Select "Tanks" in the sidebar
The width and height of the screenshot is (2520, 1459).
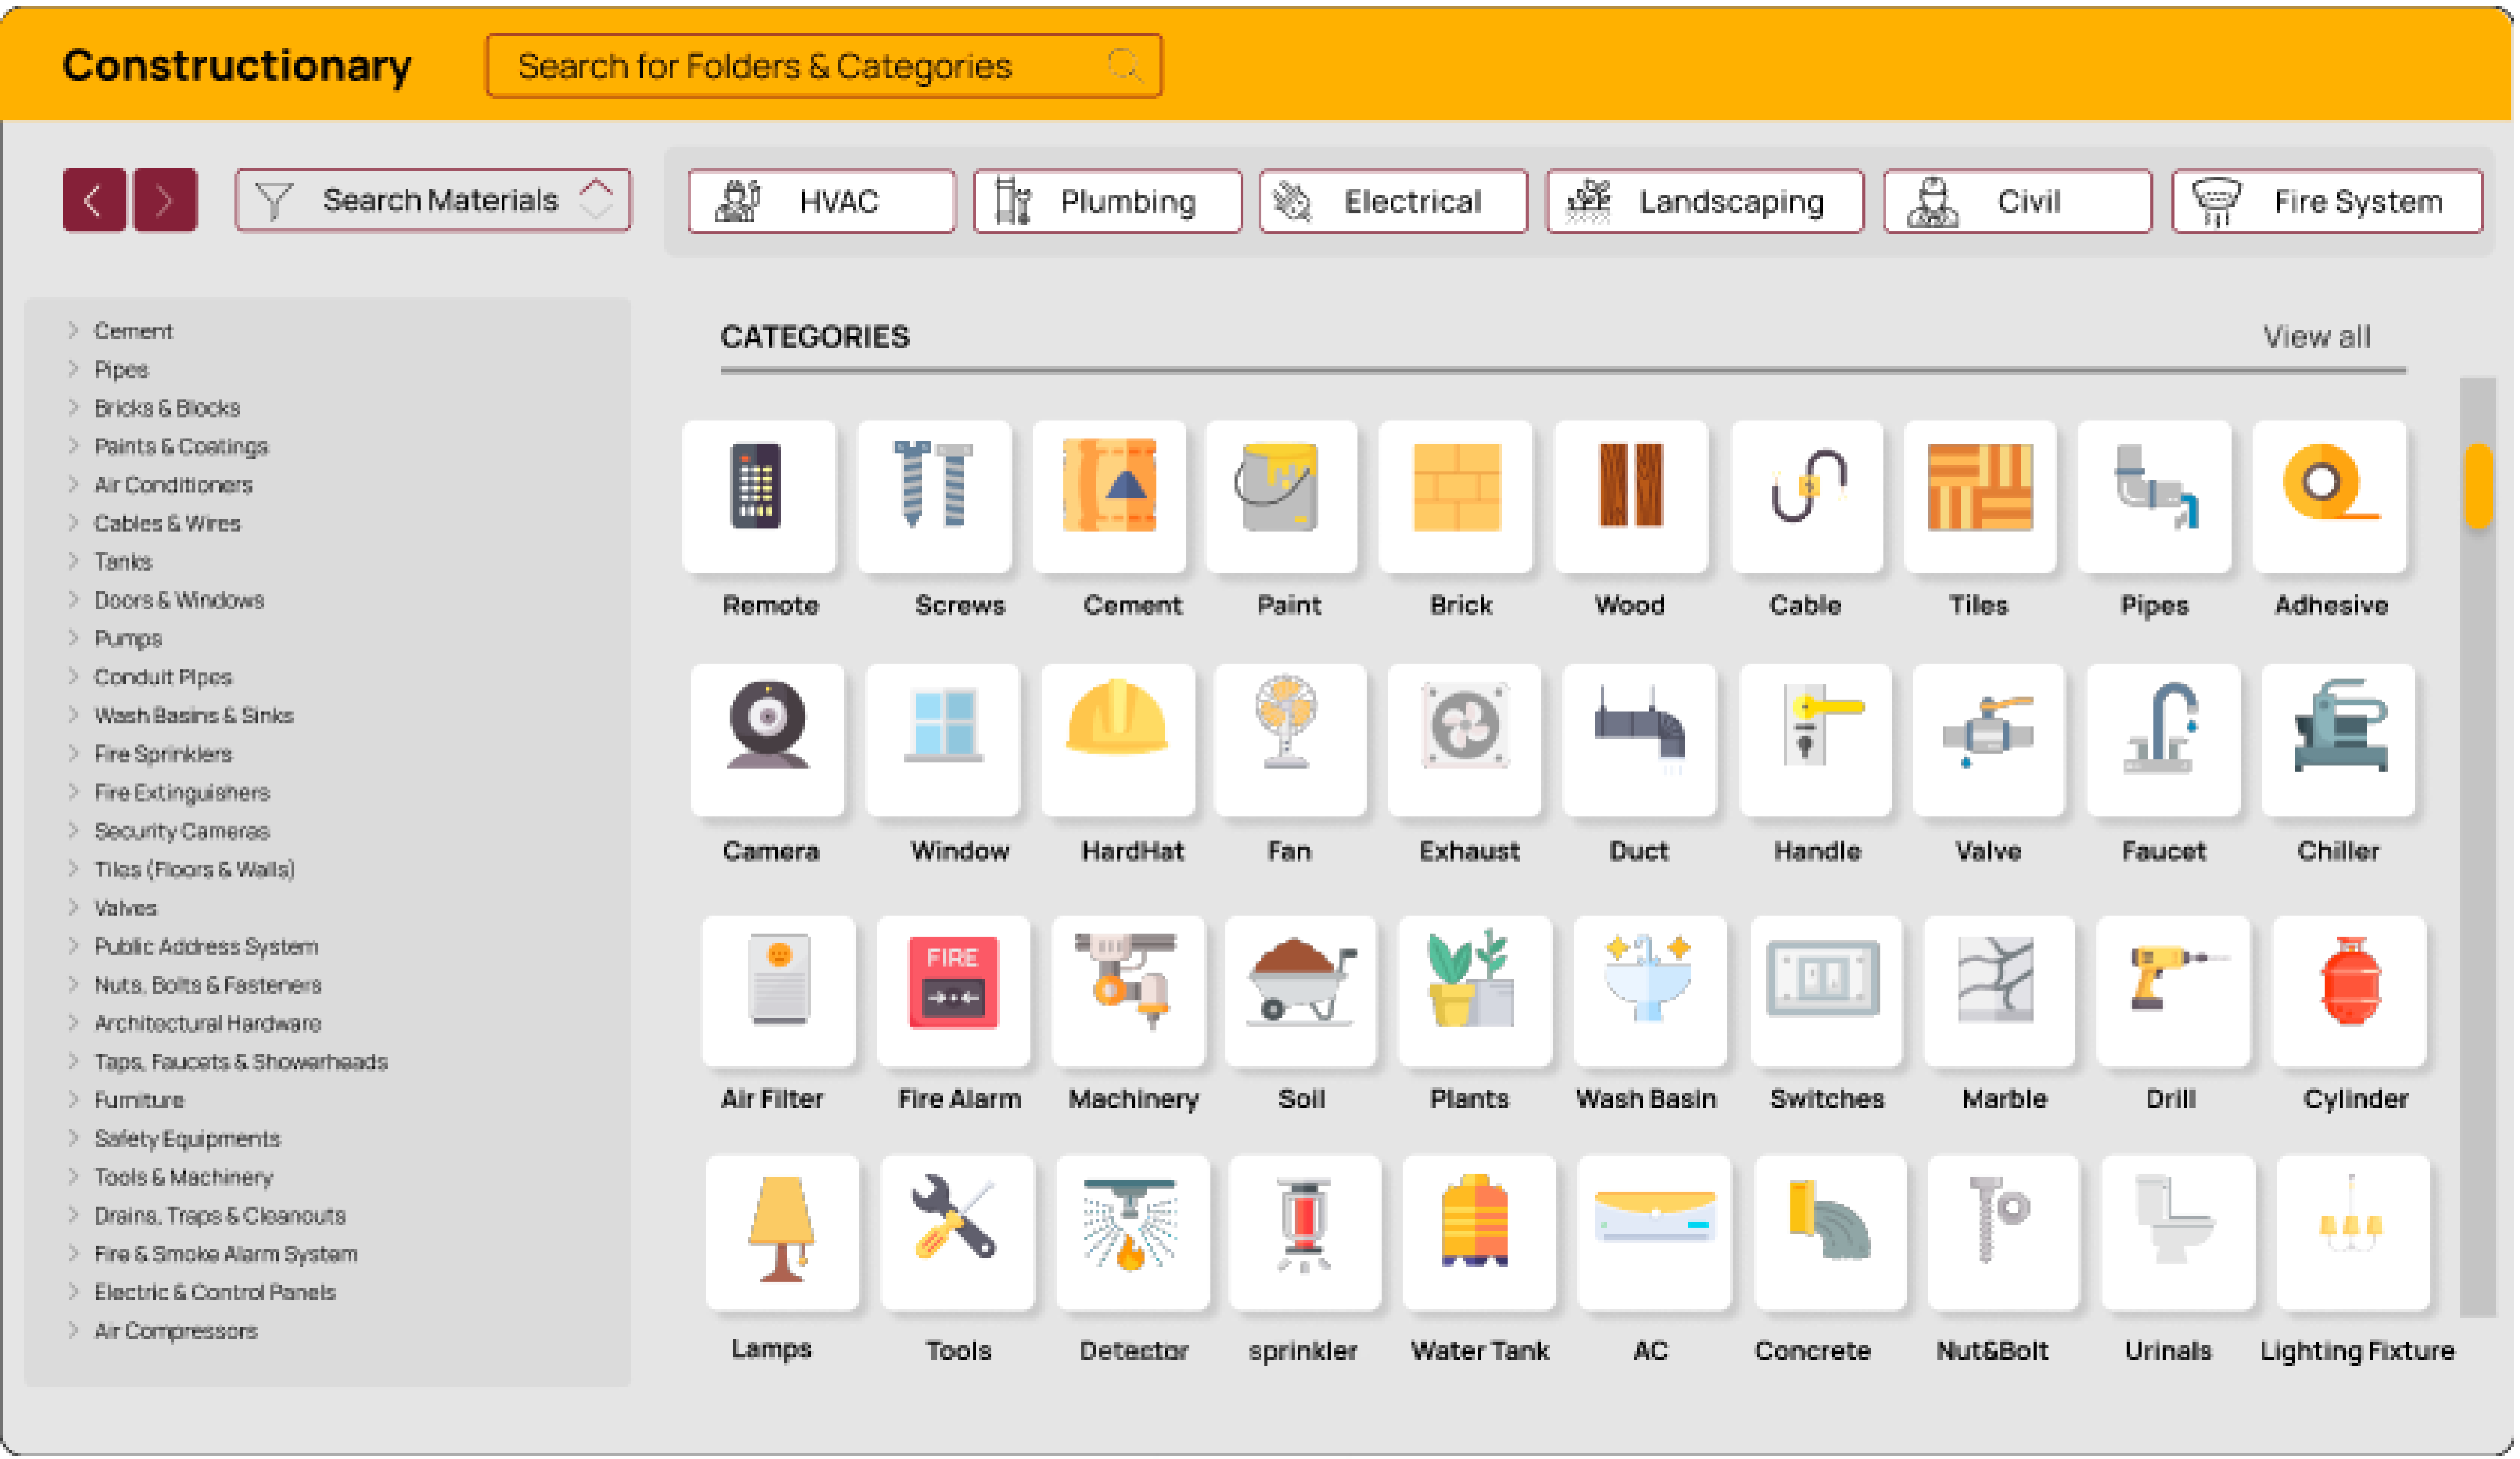124,562
